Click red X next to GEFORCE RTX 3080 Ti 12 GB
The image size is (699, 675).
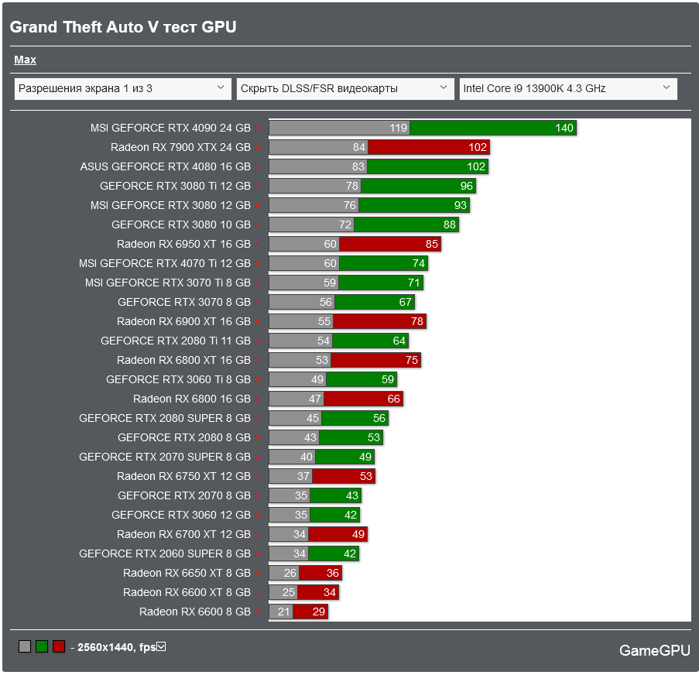tap(258, 187)
